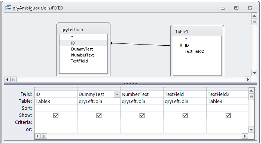The width and height of the screenshot is (261, 144).
Task: Toggle Show checkbox under NumberText column
Action: pos(142,116)
